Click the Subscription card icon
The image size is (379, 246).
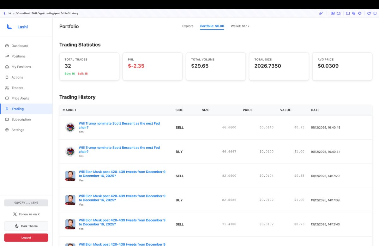7,119
